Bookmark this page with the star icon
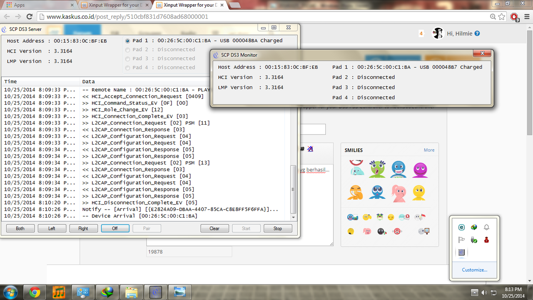Image resolution: width=533 pixels, height=300 pixels. point(502,17)
